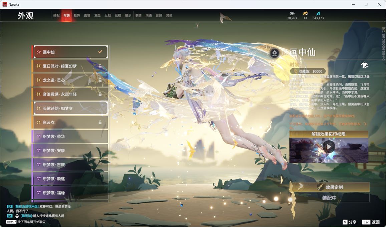Play the effect preview video
This screenshot has width=386, height=227.
coord(329,147)
